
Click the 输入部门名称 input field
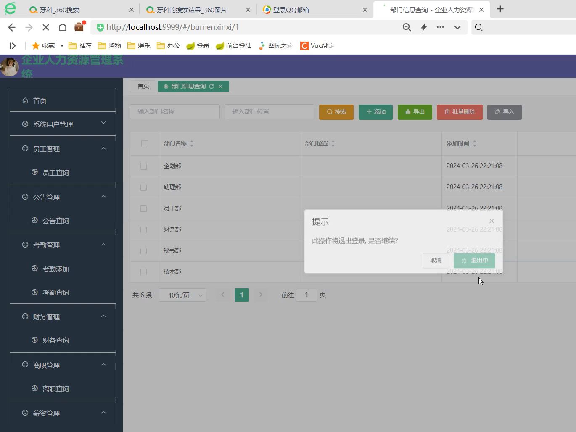coord(175,112)
